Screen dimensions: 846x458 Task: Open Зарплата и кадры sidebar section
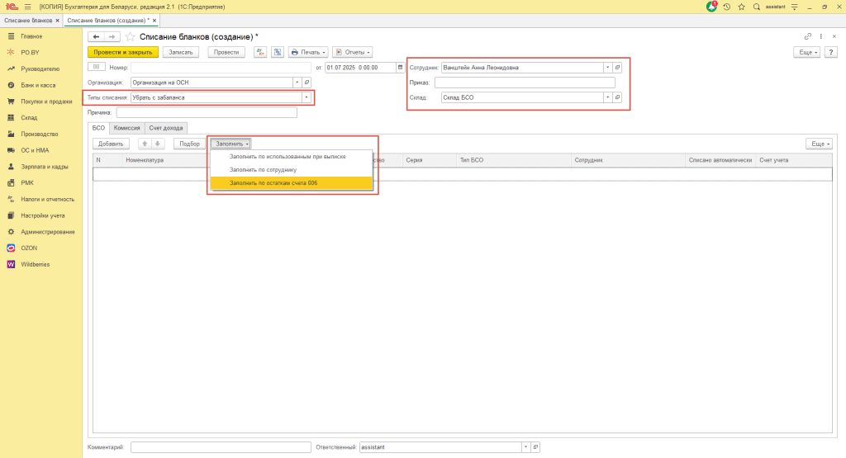click(x=45, y=167)
